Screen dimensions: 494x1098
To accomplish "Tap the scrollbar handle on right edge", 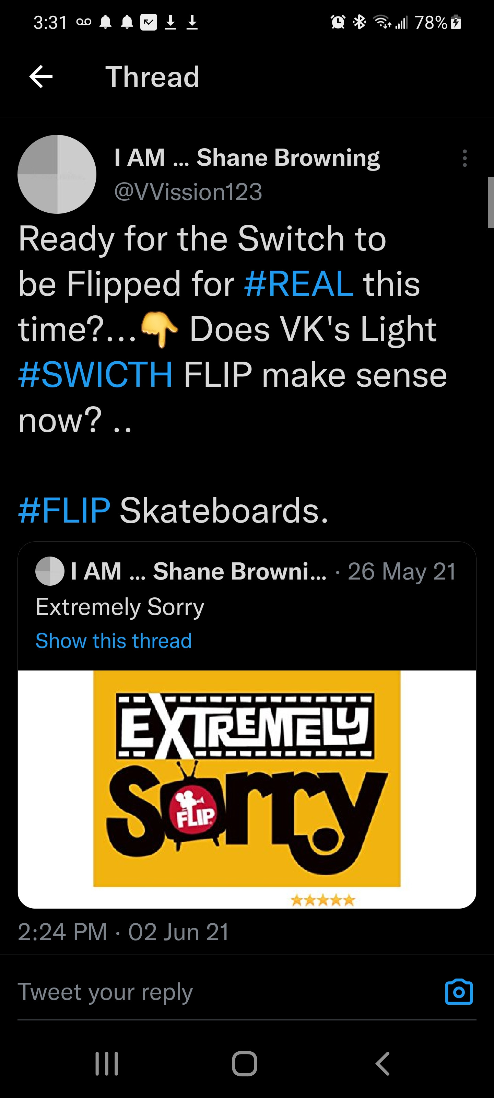I will (x=491, y=202).
